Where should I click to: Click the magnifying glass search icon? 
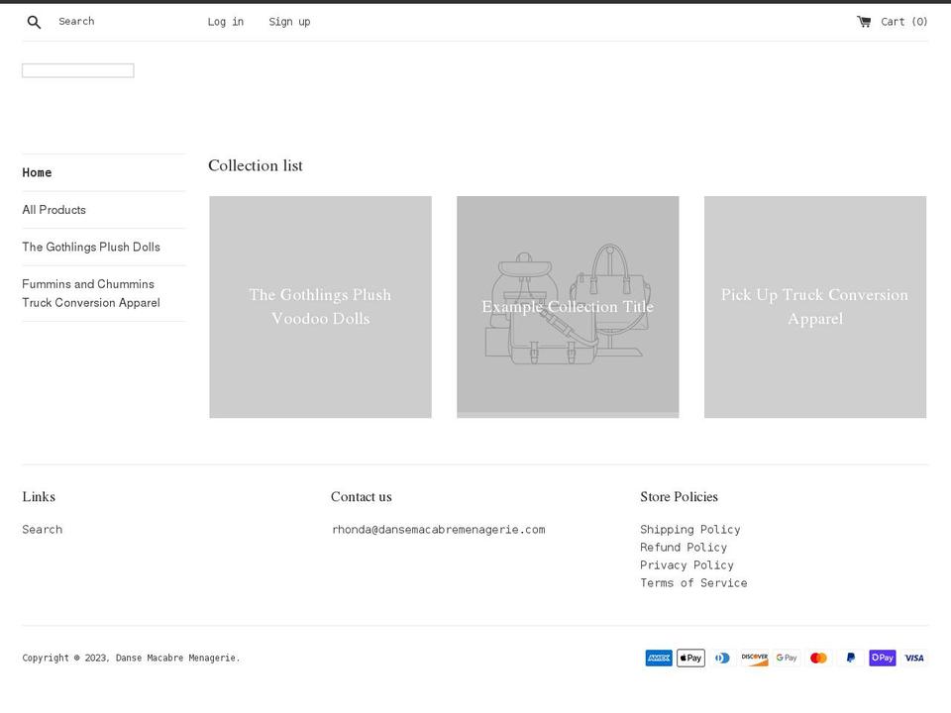34,23
